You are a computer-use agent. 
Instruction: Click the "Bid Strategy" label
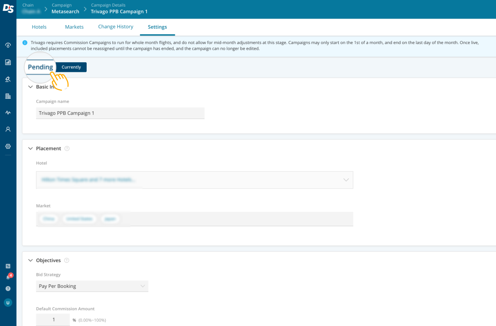[x=48, y=275]
